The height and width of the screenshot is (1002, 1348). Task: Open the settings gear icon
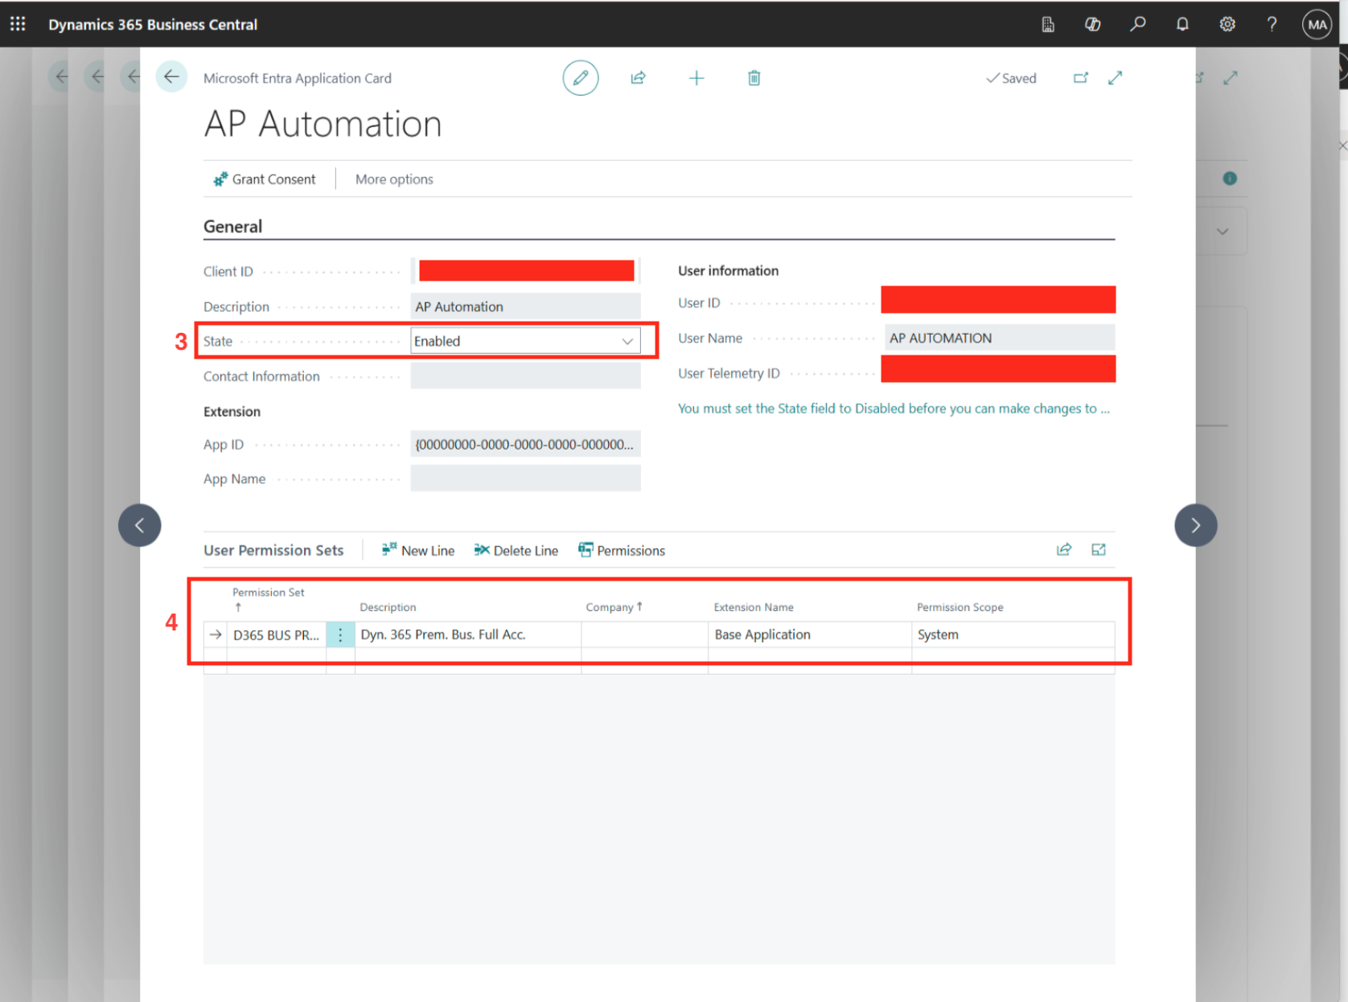click(1227, 24)
